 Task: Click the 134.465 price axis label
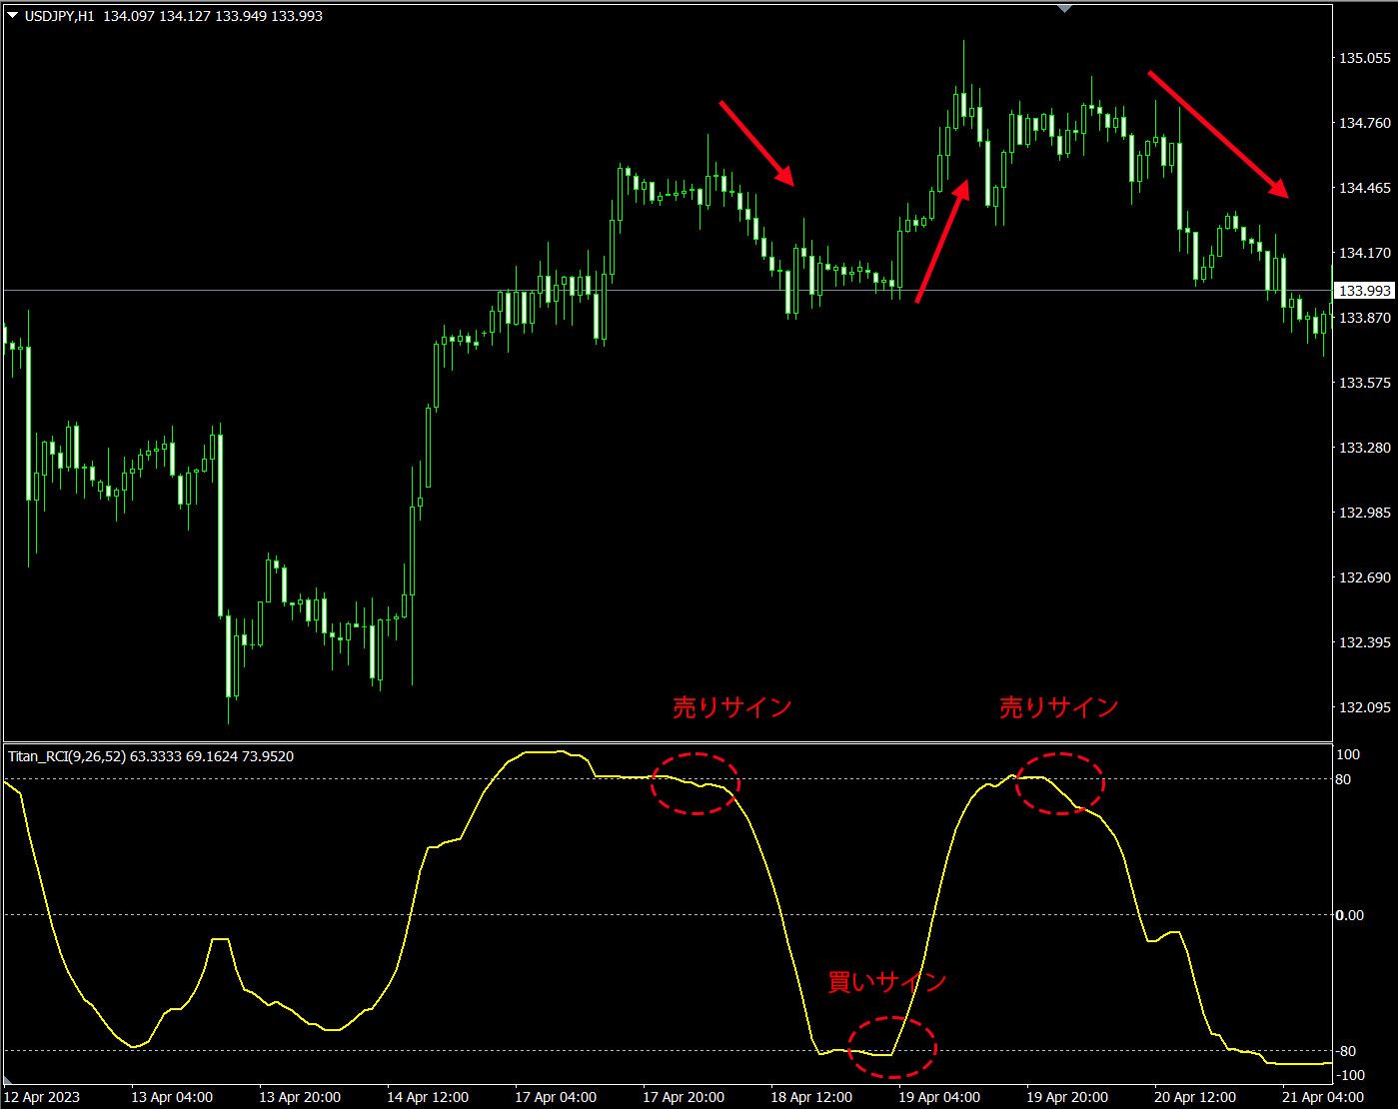click(x=1364, y=188)
